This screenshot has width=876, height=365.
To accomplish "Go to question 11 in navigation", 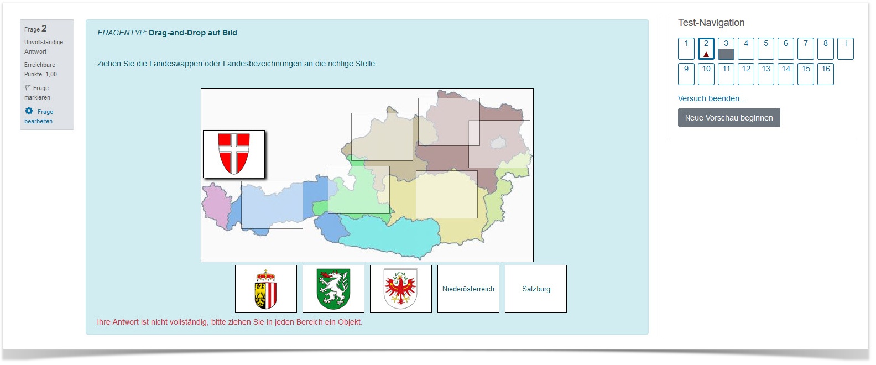I will pos(726,74).
